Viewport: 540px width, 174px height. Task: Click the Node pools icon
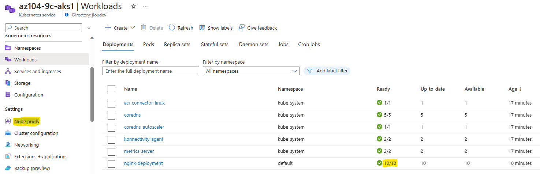(x=8, y=121)
